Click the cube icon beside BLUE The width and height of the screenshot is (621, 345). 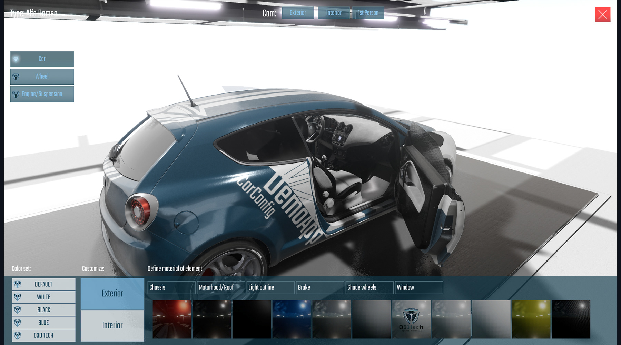click(x=18, y=323)
